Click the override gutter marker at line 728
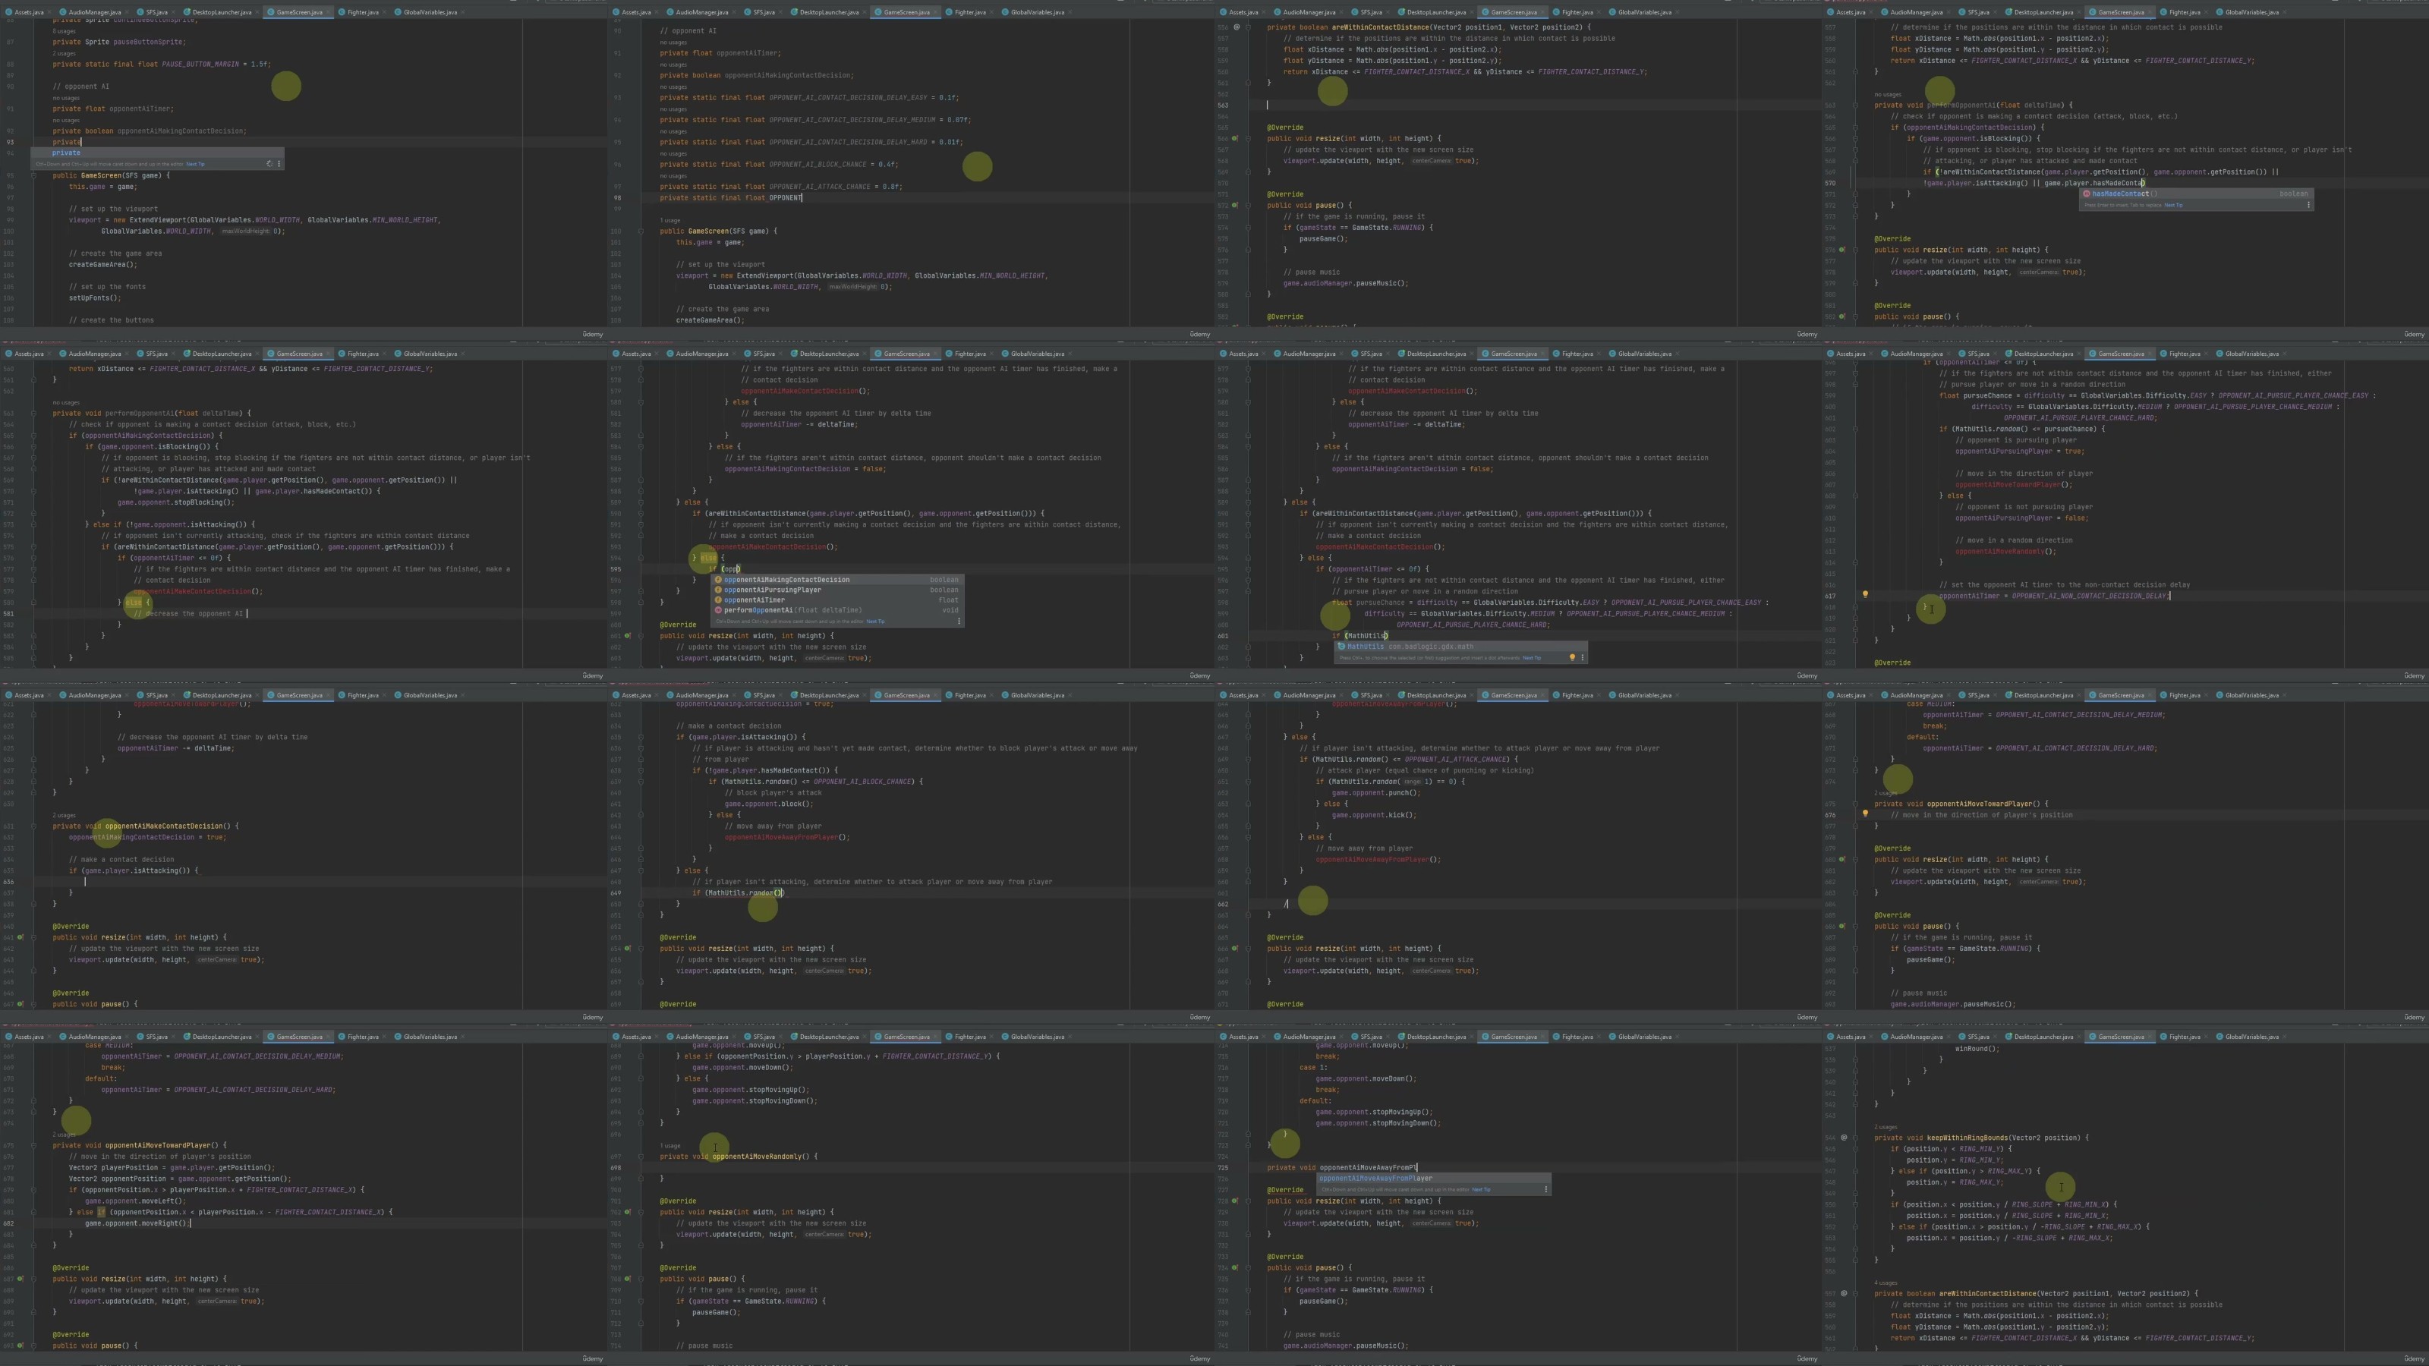This screenshot has width=2429, height=1366. tap(1235, 1201)
